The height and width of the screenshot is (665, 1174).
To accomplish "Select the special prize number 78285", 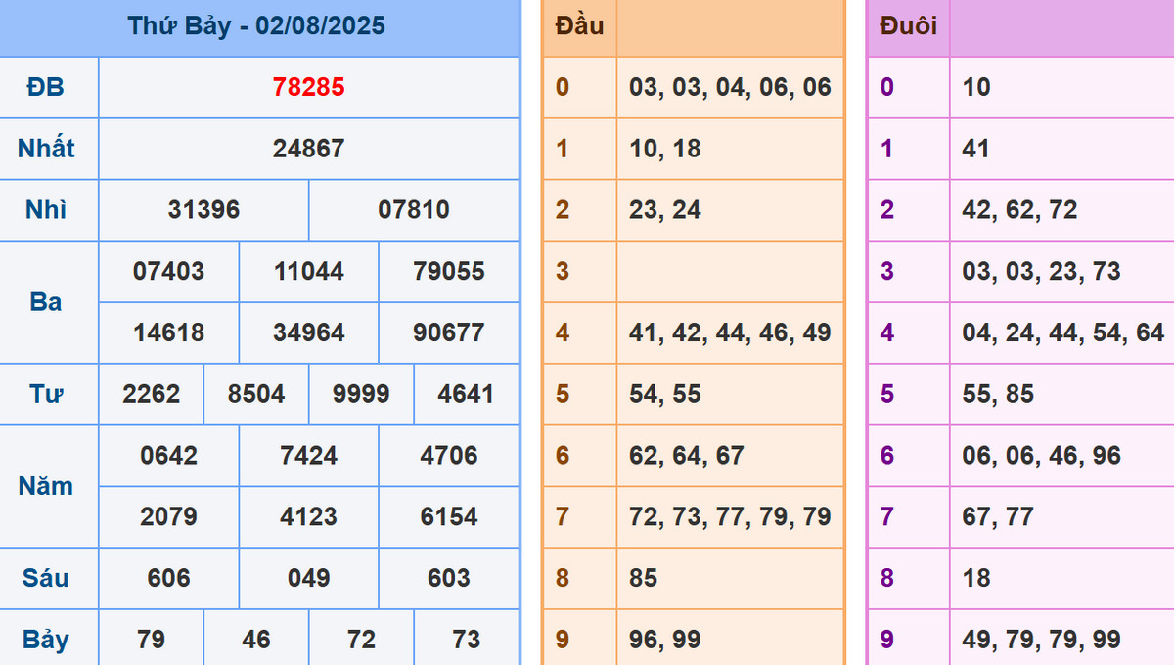I will click(x=308, y=87).
